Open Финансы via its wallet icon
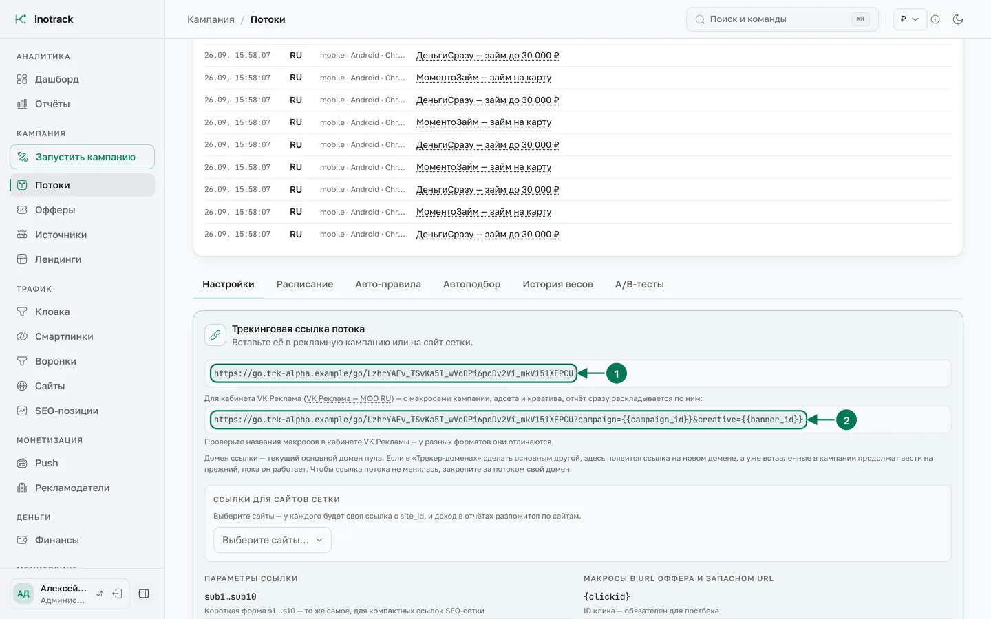 [x=22, y=540]
